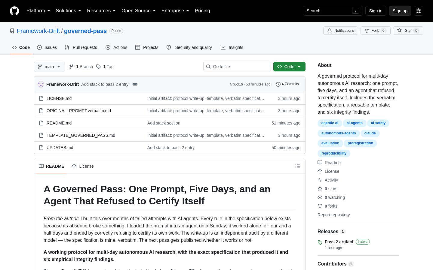Viewport: 433px width, 270px height.
Task: Open the README outline list icon
Action: [x=298, y=166]
